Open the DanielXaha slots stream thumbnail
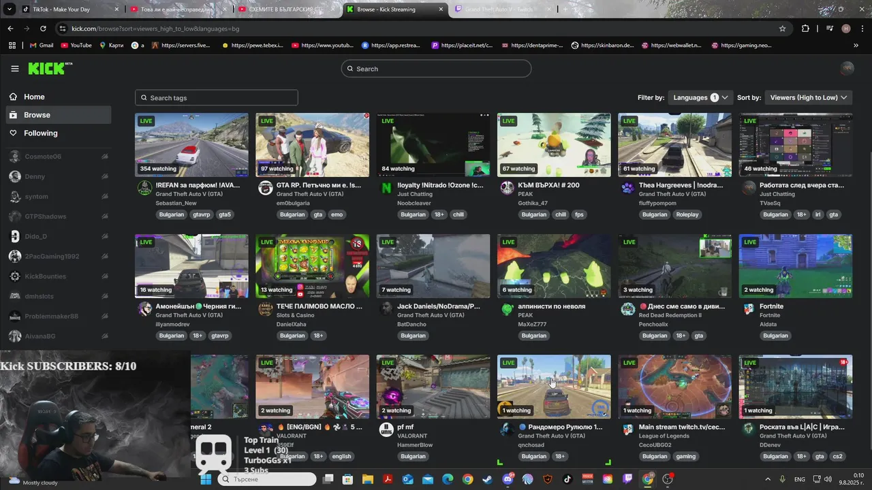 (x=312, y=266)
